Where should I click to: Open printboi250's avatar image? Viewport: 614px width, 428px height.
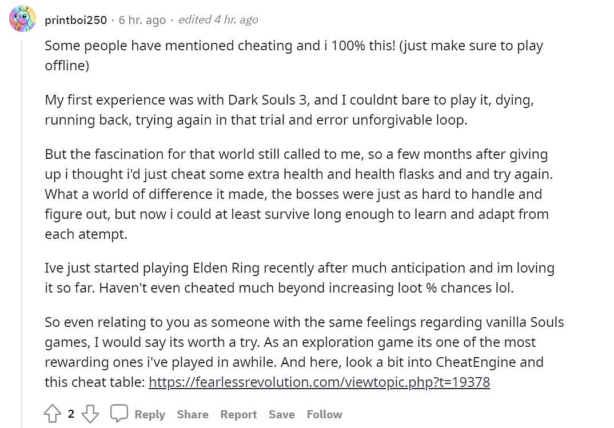(x=22, y=19)
